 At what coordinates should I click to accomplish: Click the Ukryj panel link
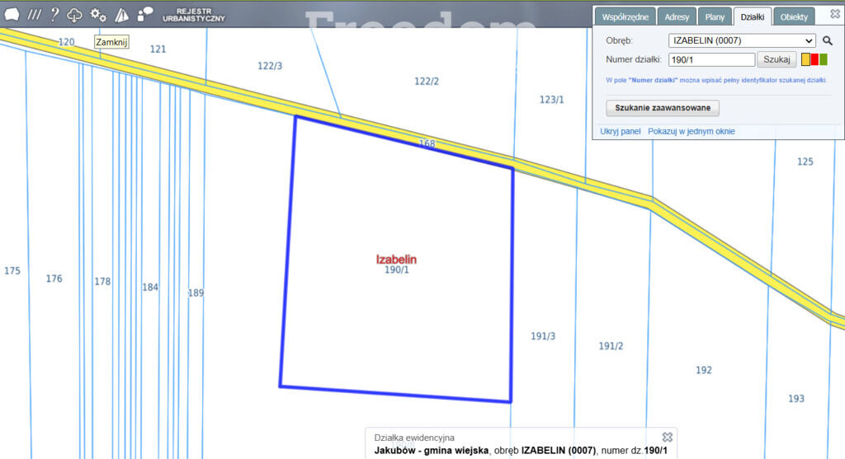pyautogui.click(x=621, y=131)
